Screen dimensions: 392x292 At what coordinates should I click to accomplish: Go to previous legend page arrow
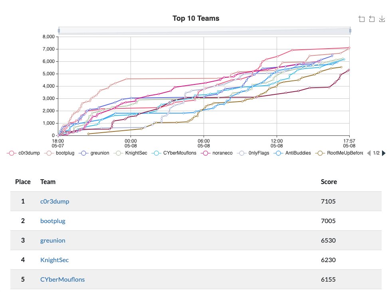tap(369, 153)
